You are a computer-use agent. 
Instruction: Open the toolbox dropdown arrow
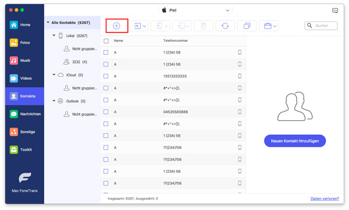point(275,26)
